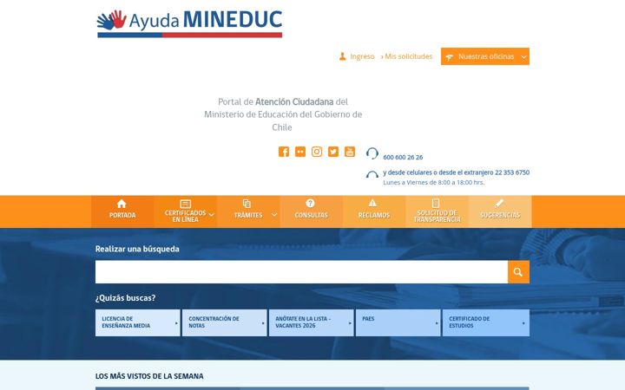Open the Sugerencias menu label
The height and width of the screenshot is (390, 625).
pyautogui.click(x=500, y=215)
